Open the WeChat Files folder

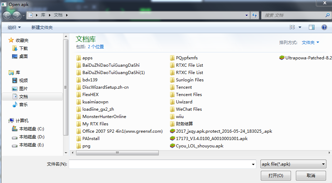point(189,109)
